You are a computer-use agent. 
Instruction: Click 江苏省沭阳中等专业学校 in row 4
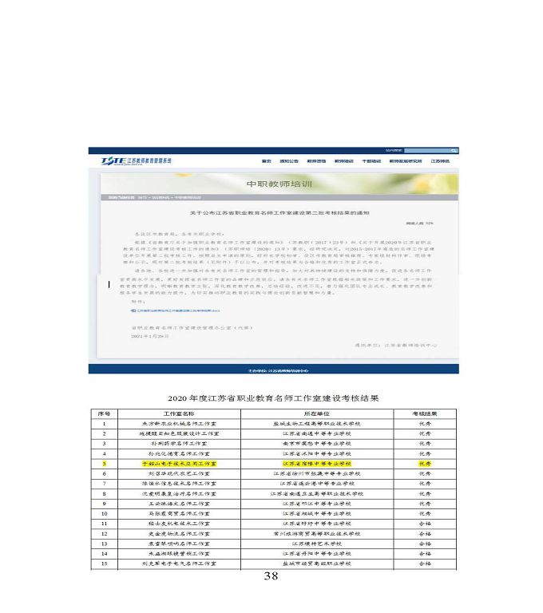[x=317, y=454]
